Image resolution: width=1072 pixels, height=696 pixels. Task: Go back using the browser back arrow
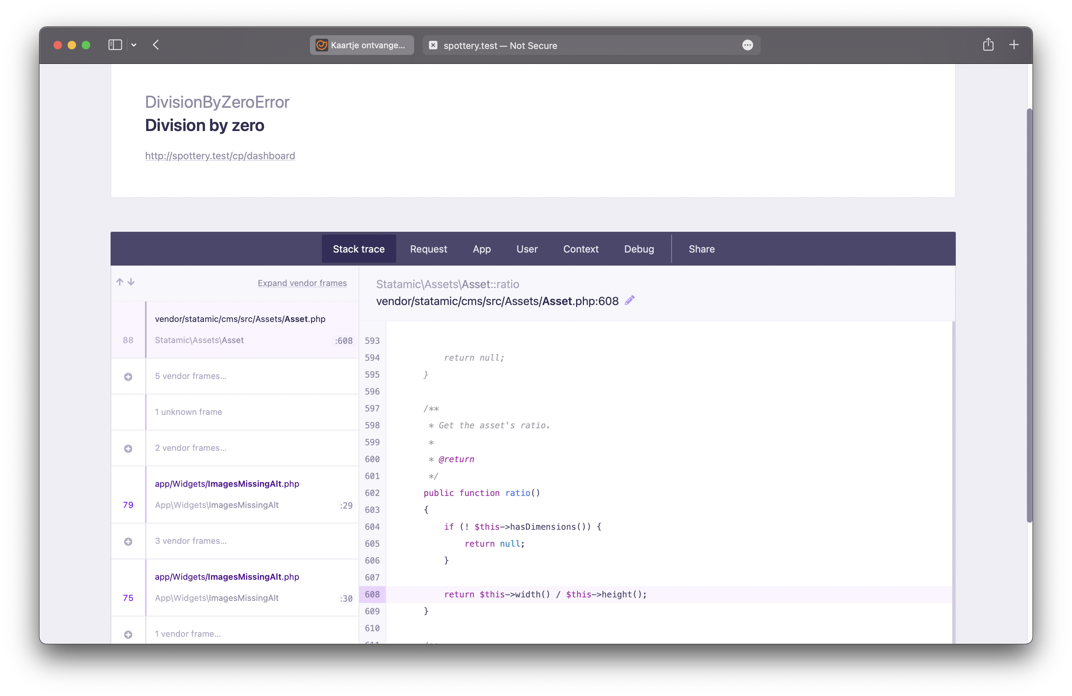pos(156,45)
